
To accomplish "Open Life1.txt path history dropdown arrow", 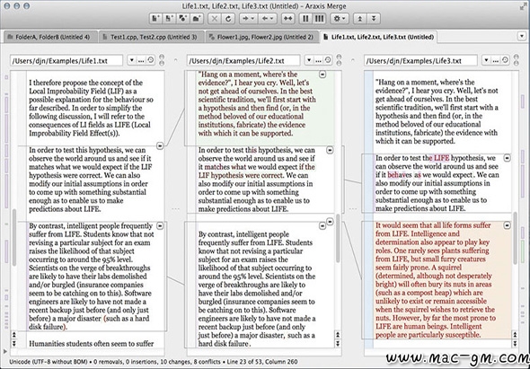I will pyautogui.click(x=131, y=60).
